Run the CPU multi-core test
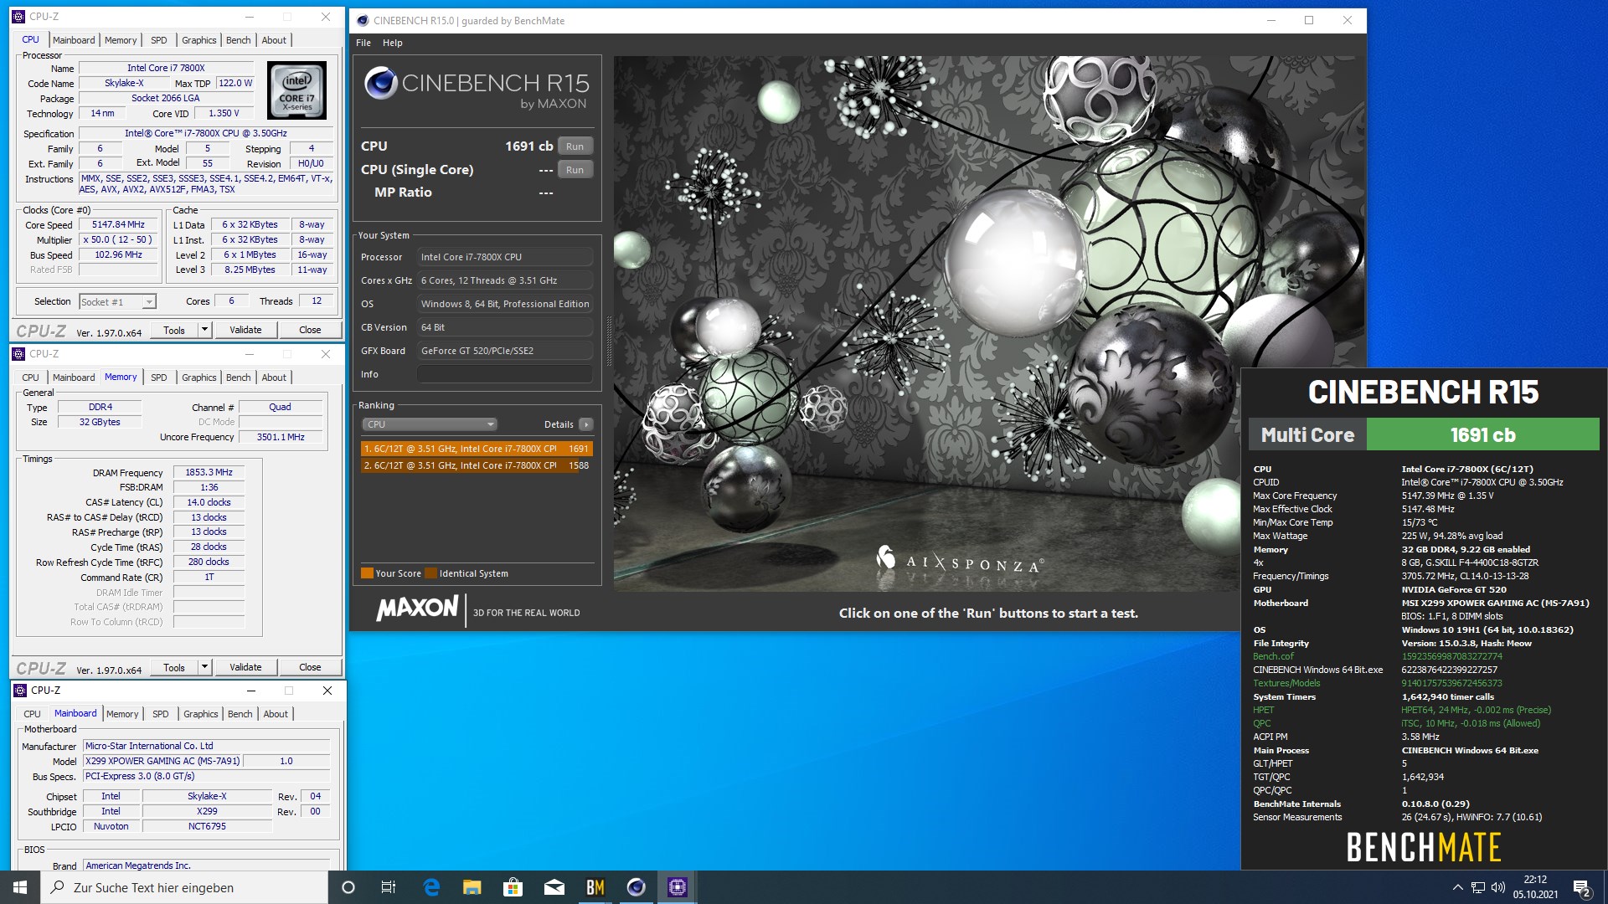Screen dimensions: 1608x904 coord(575,146)
